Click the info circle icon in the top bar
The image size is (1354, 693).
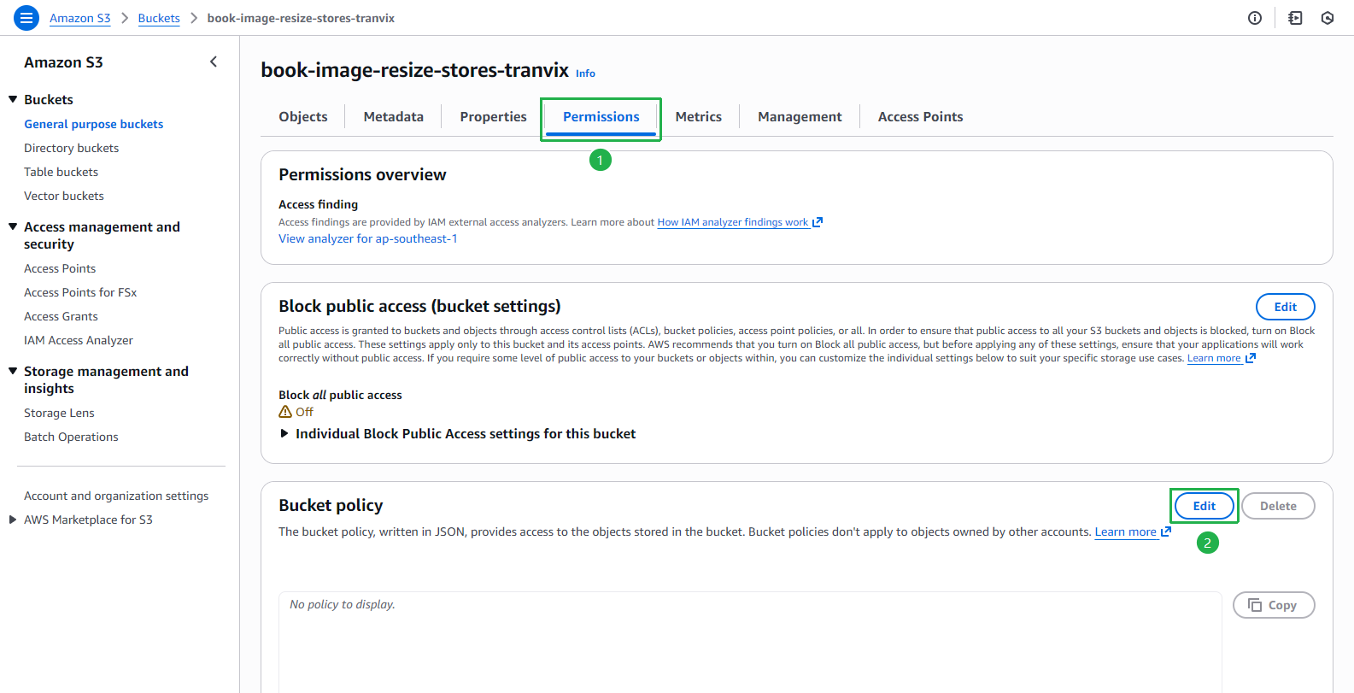click(x=1255, y=18)
